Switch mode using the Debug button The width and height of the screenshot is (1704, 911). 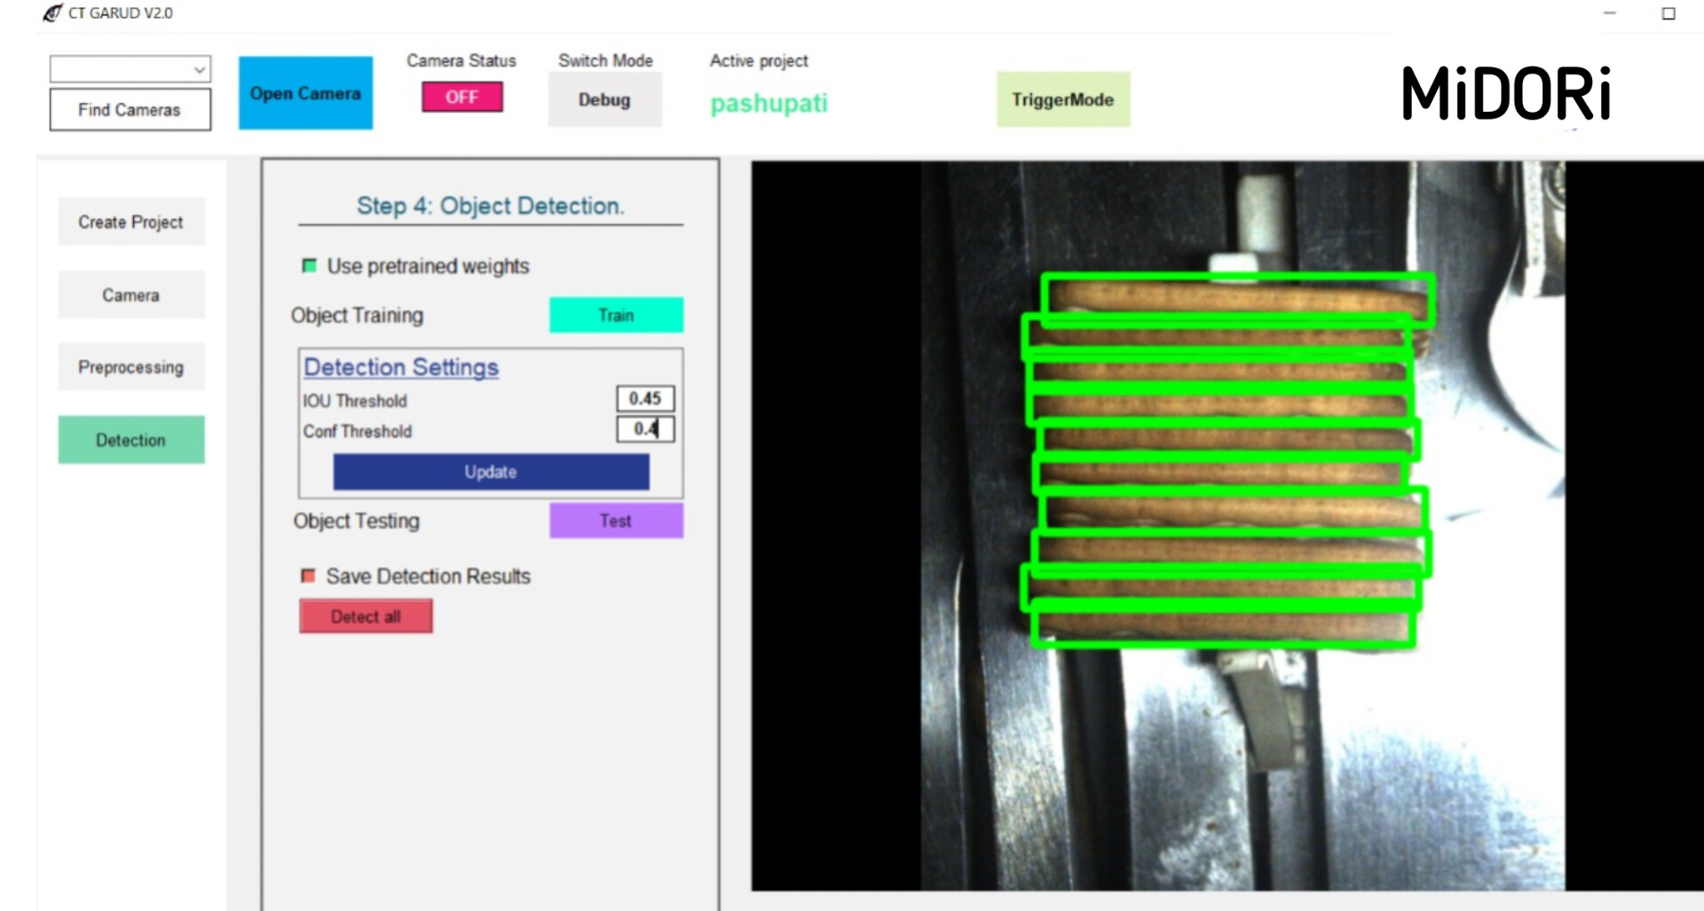[x=604, y=100]
